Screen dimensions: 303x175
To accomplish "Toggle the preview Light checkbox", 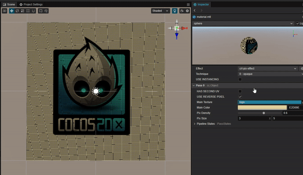I will tap(297, 23).
